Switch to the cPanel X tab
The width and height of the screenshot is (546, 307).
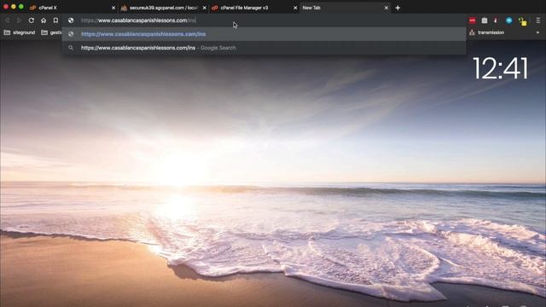coord(72,8)
